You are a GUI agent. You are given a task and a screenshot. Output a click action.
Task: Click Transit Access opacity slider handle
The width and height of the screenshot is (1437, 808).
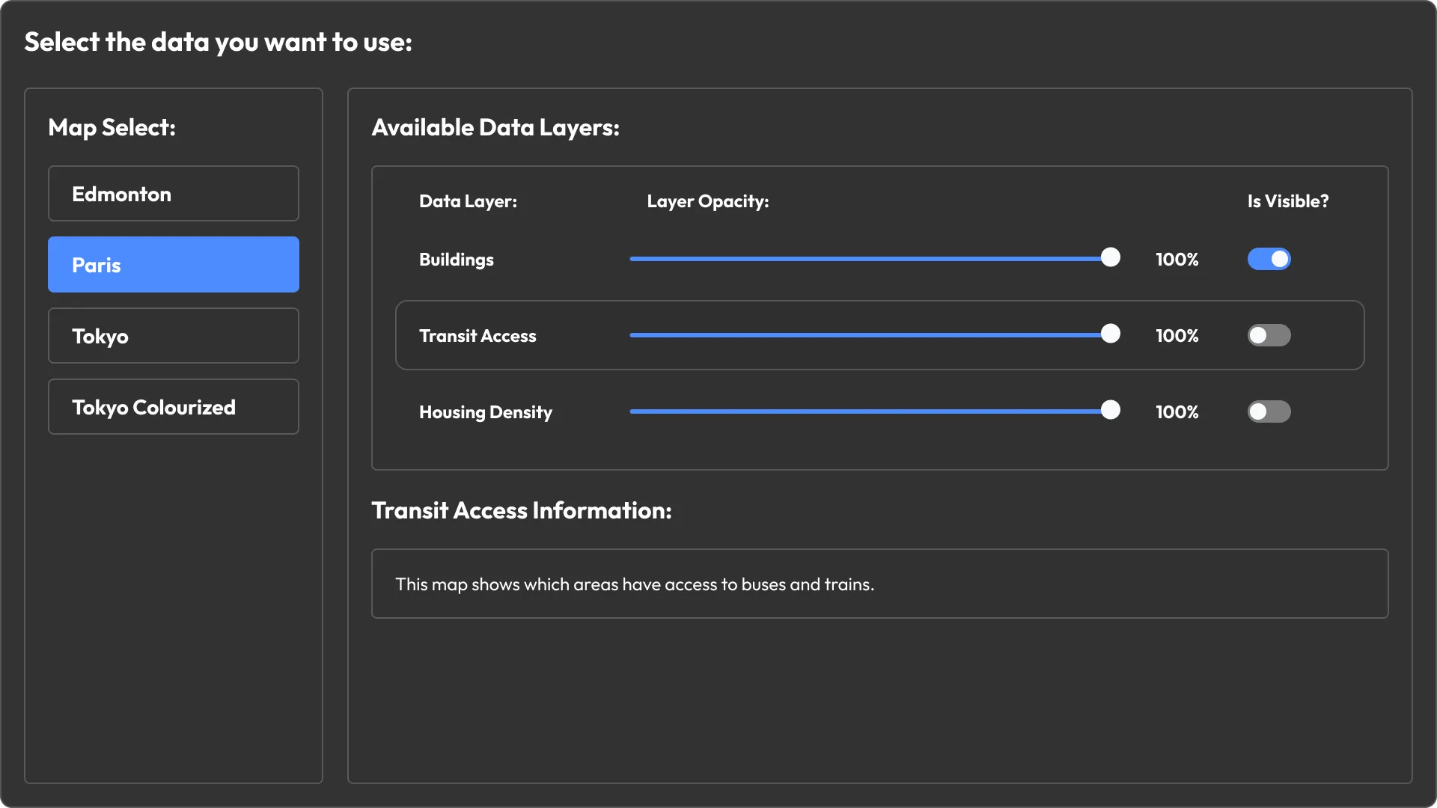pyautogui.click(x=1111, y=334)
